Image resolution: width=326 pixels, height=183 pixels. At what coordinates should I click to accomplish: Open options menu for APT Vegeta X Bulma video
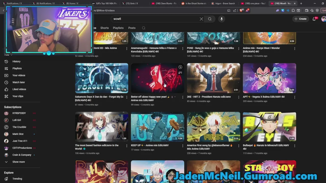[295, 97]
